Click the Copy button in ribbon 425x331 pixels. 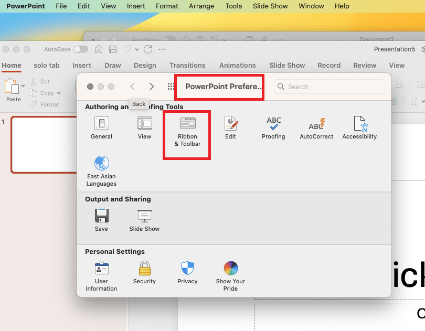(41, 93)
